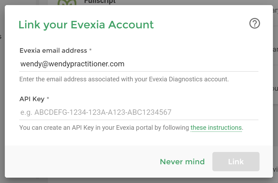The image size is (278, 183).
Task: Click the required asterisk beside email label
Action: (x=91, y=50)
